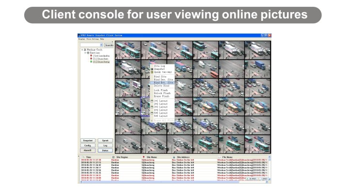Image resolution: width=349 pixels, height=194 pixels.
Task: Click the 3×3 Layout icon in menu
Action: [x=152, y=107]
